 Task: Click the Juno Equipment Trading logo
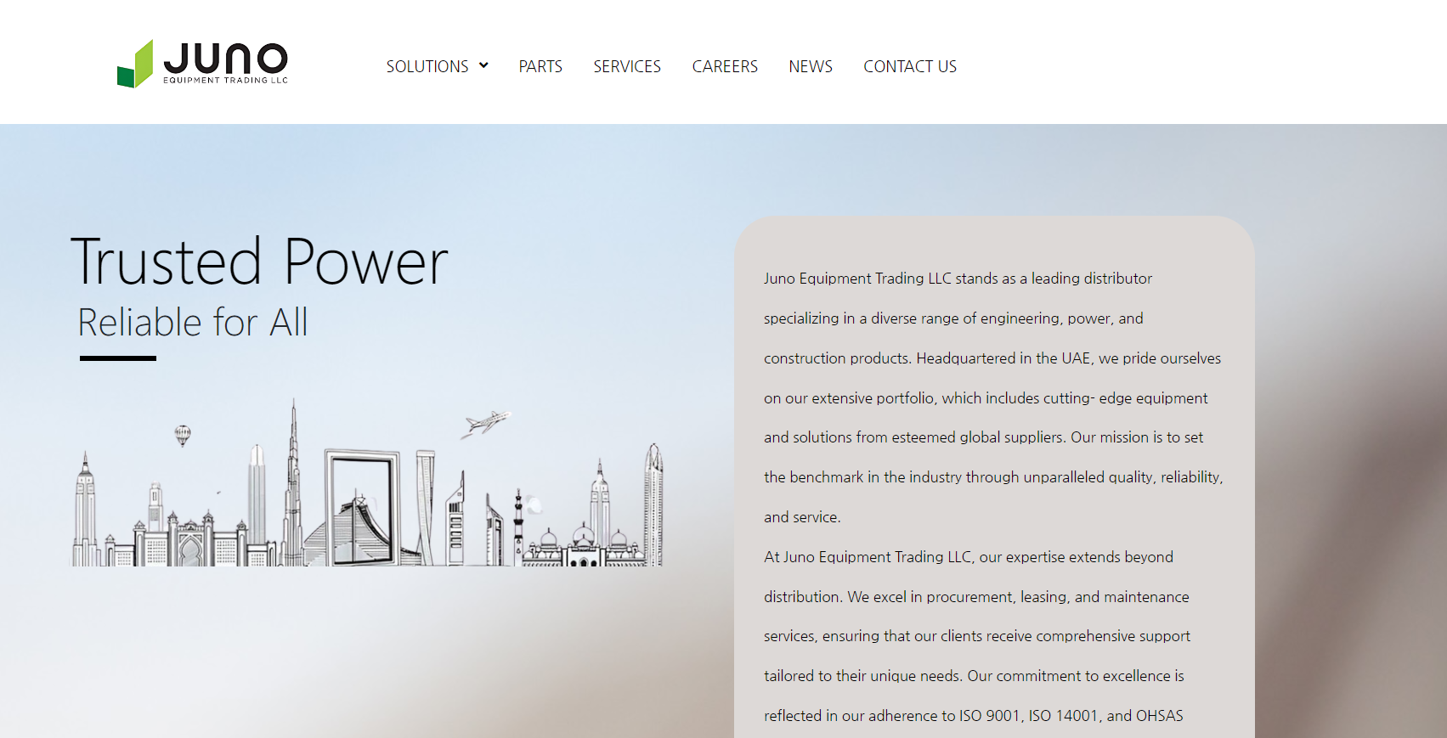click(203, 64)
